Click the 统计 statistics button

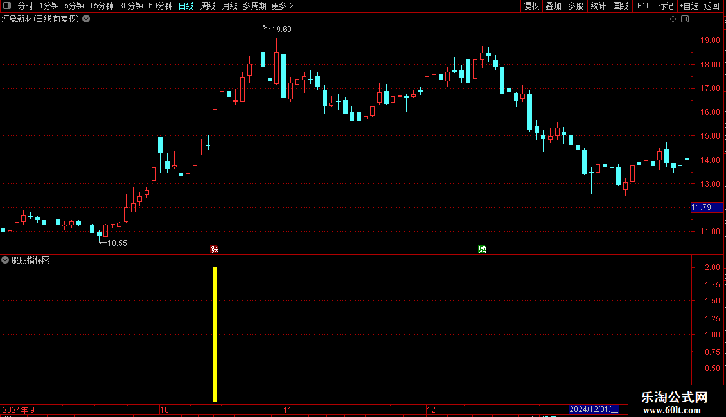598,6
